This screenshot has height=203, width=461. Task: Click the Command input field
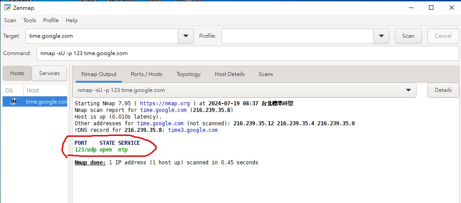[x=247, y=53]
